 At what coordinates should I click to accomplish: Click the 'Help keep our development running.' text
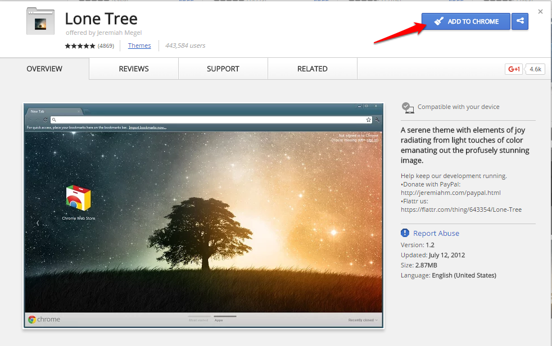tap(454, 176)
